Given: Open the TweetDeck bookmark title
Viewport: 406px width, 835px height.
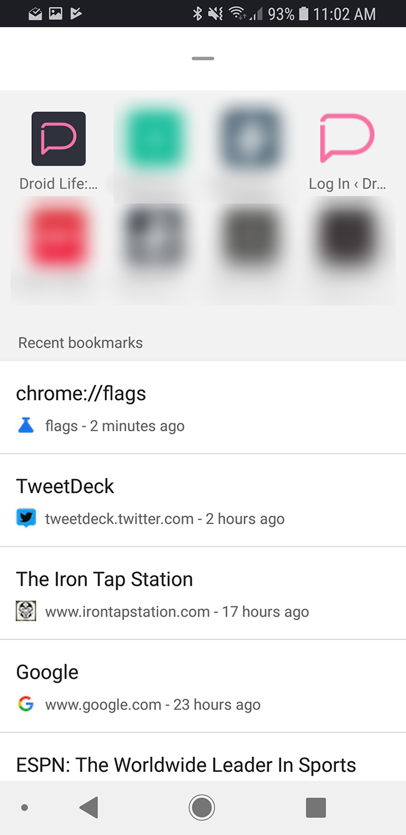Looking at the screenshot, I should coord(65,486).
